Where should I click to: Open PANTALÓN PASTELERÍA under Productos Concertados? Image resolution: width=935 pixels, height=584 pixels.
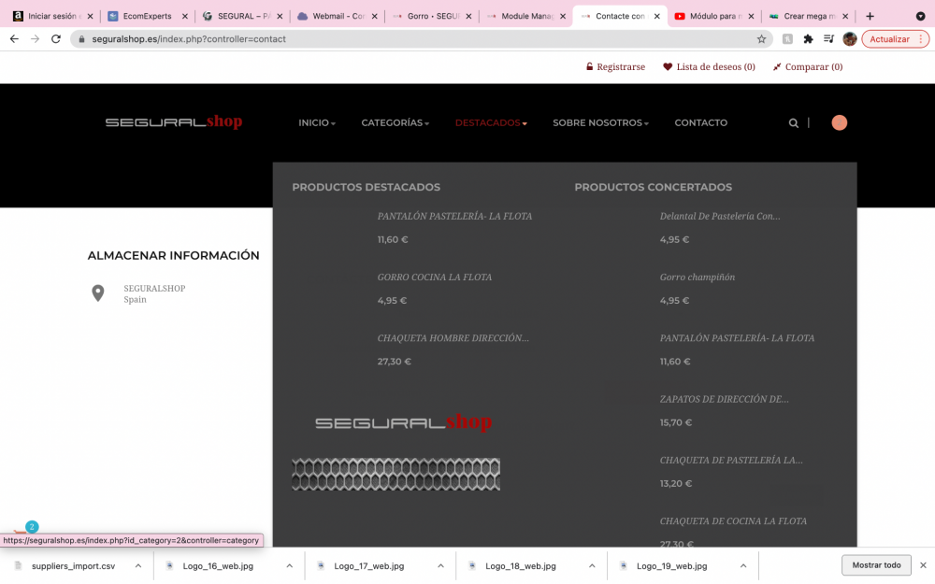coord(737,338)
